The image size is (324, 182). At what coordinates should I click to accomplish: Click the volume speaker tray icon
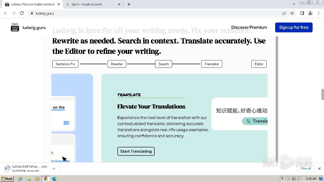pos(288,179)
